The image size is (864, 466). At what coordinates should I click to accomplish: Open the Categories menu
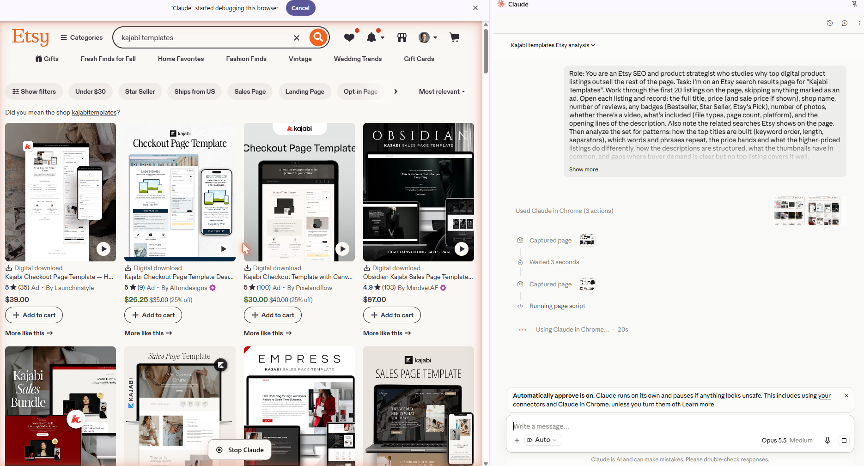coord(82,37)
